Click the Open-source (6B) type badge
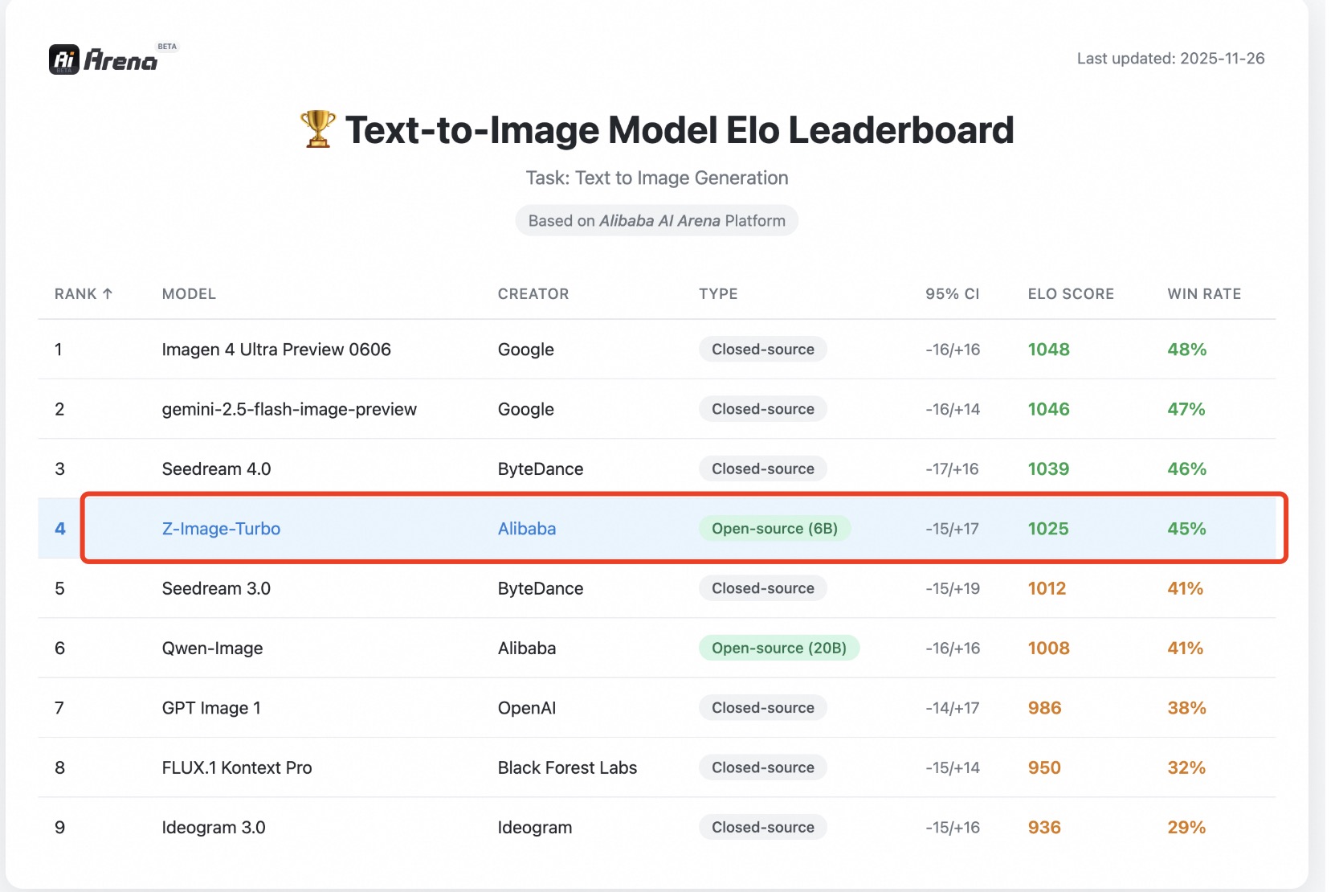 coord(774,529)
